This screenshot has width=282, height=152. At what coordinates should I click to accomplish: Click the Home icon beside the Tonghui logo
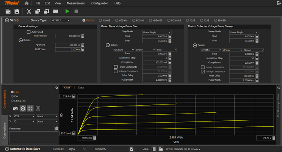[27, 3]
